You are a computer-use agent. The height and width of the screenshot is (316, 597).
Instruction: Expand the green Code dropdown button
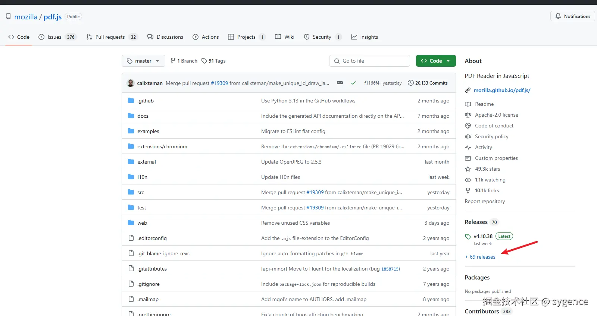tap(436, 61)
